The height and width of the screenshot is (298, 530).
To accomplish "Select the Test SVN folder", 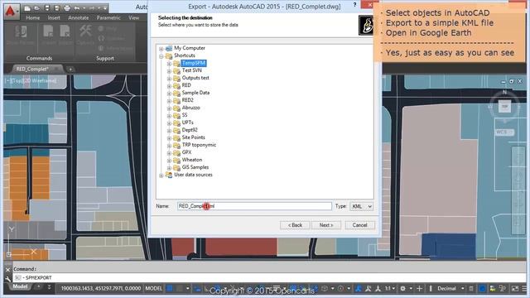I will click(x=191, y=70).
